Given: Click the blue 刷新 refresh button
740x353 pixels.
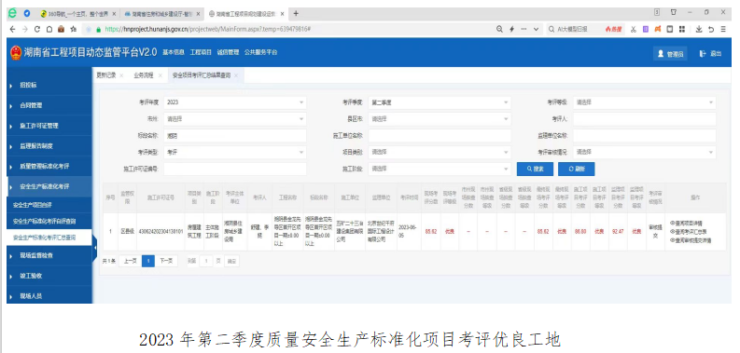Looking at the screenshot, I should 577,169.
